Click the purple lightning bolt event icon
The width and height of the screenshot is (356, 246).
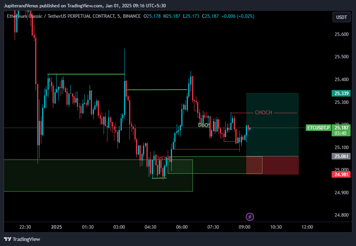click(250, 217)
